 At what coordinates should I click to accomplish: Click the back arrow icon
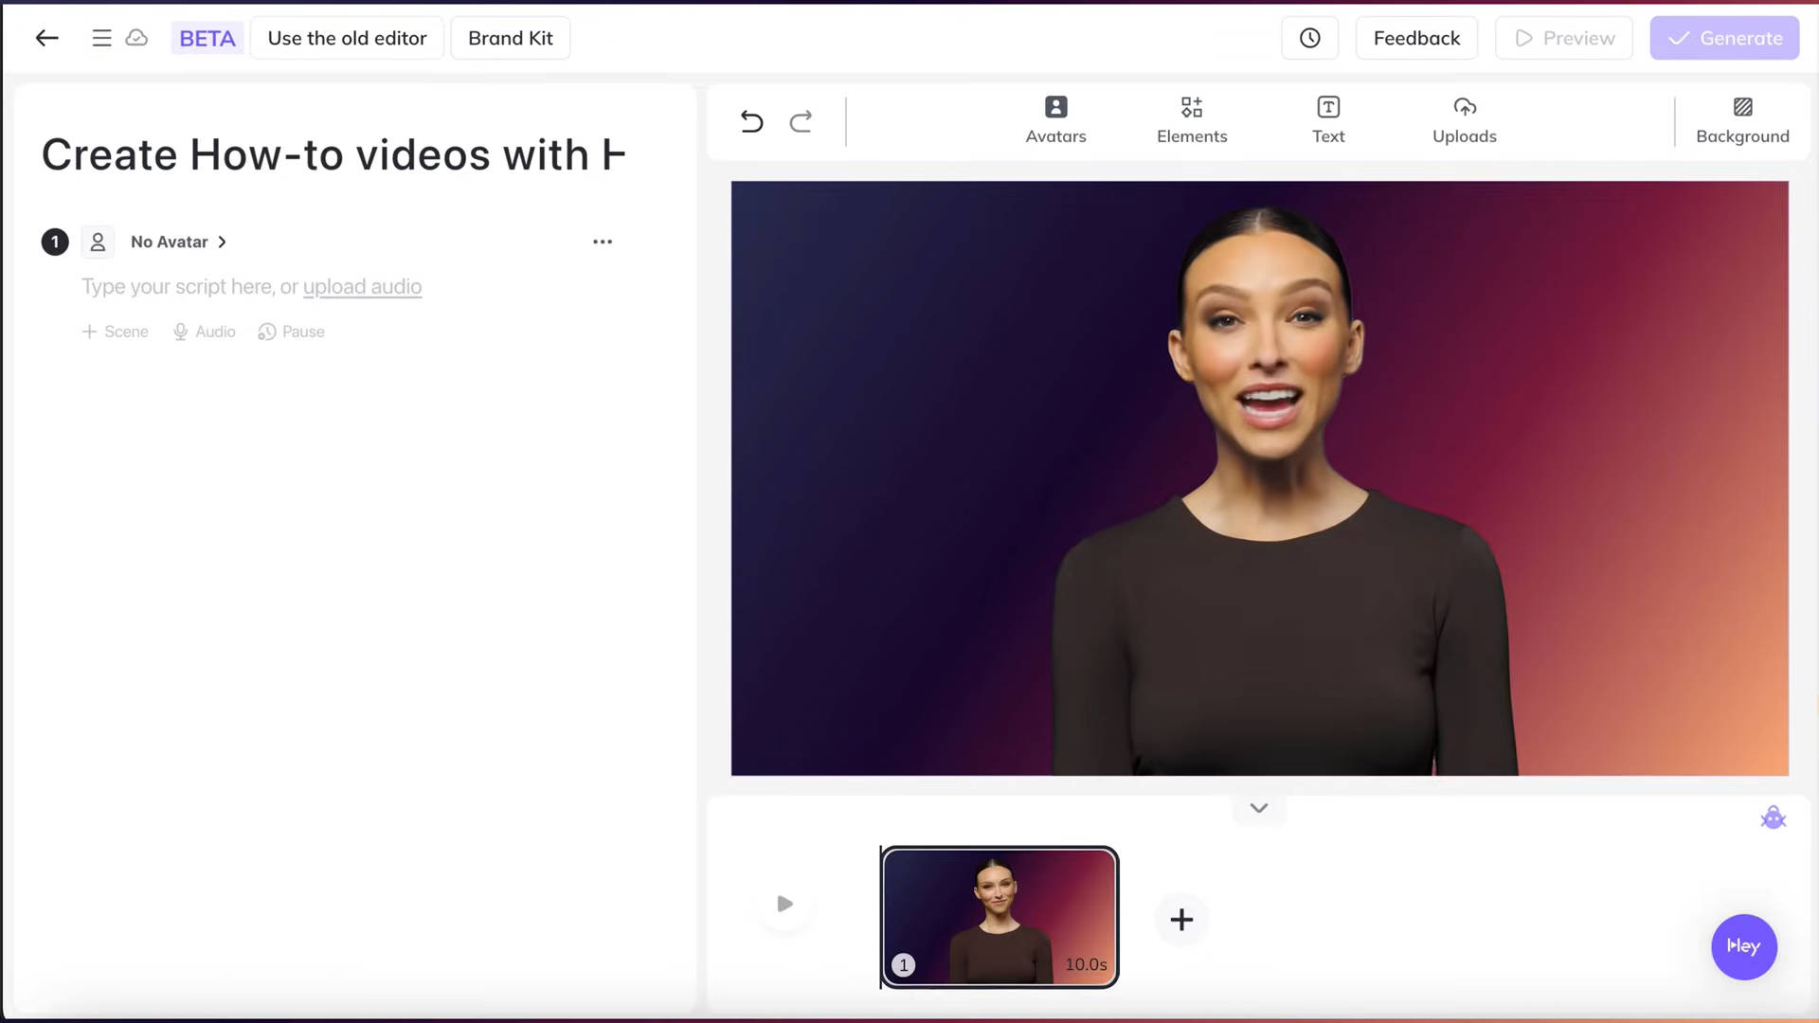pyautogui.click(x=46, y=38)
